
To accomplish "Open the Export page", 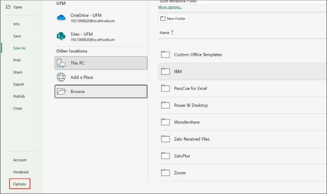I will tap(18, 84).
